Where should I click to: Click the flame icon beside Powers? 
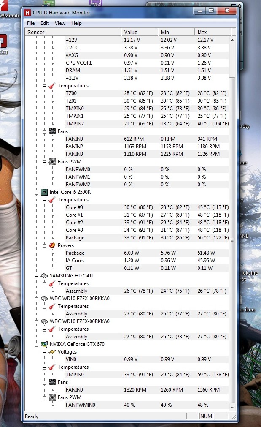tap(52, 245)
